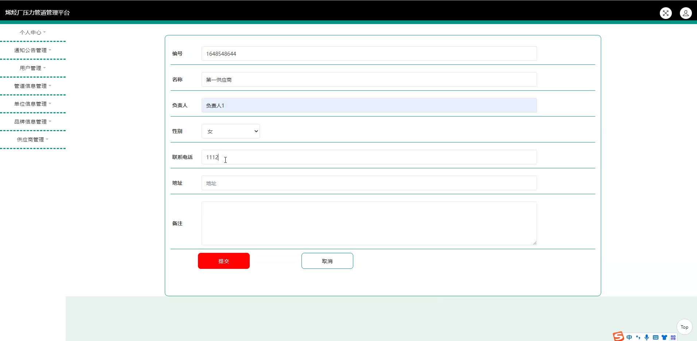
Task: Open the IME soft keyboard icon
Action: coord(655,337)
